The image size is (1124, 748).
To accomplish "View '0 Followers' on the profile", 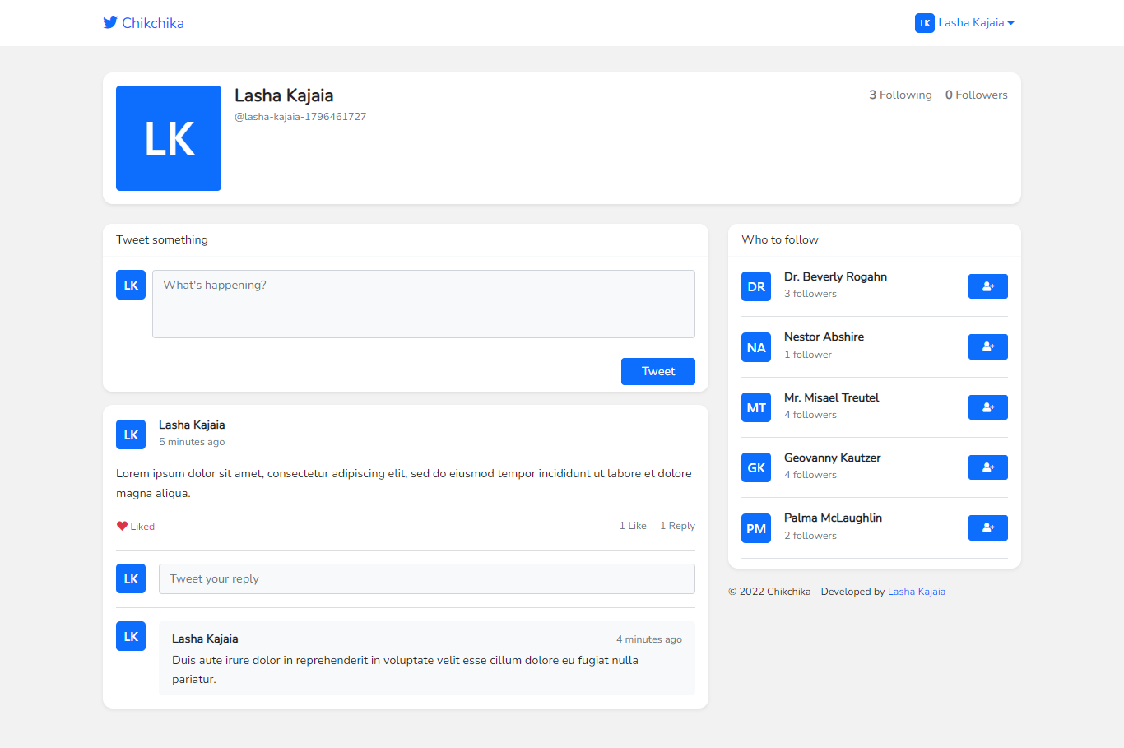I will [x=976, y=95].
